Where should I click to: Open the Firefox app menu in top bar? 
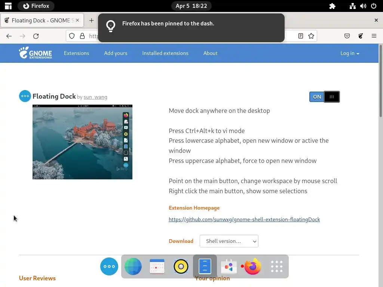(36, 6)
